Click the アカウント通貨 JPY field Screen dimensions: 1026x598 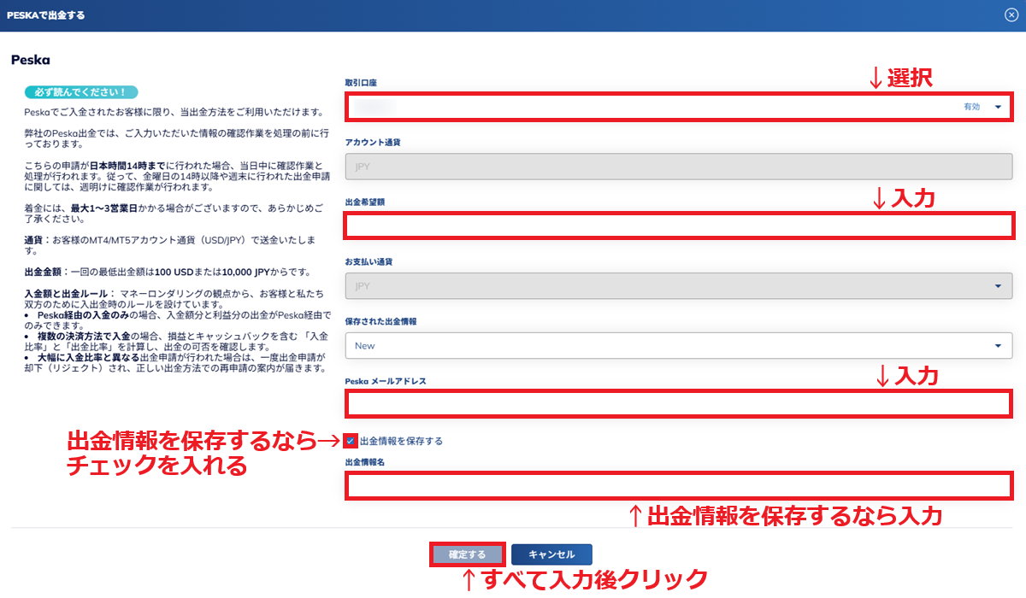[x=679, y=166]
